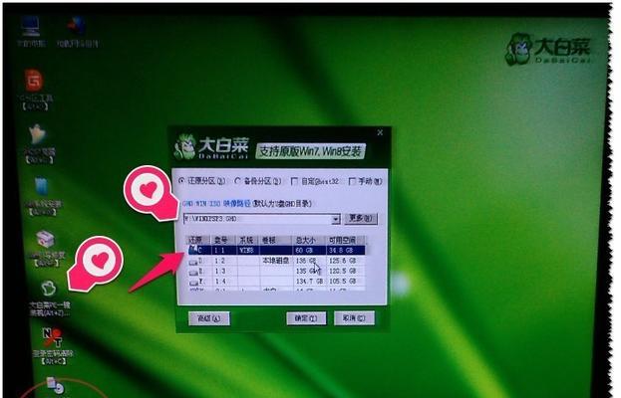The width and height of the screenshot is (621, 398).
Task: Click the 支持原版Win7、Win8安装 banner
Action: tap(310, 151)
